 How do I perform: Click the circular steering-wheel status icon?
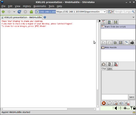pos(125,108)
